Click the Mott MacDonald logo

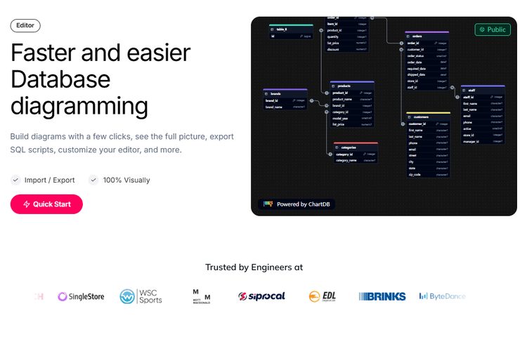pos(202,297)
